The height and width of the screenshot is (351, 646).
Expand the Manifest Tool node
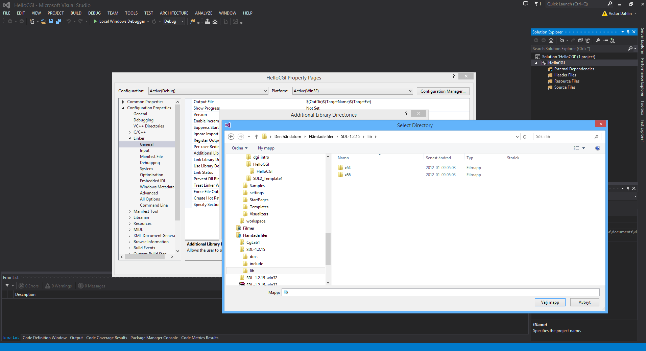pyautogui.click(x=129, y=211)
